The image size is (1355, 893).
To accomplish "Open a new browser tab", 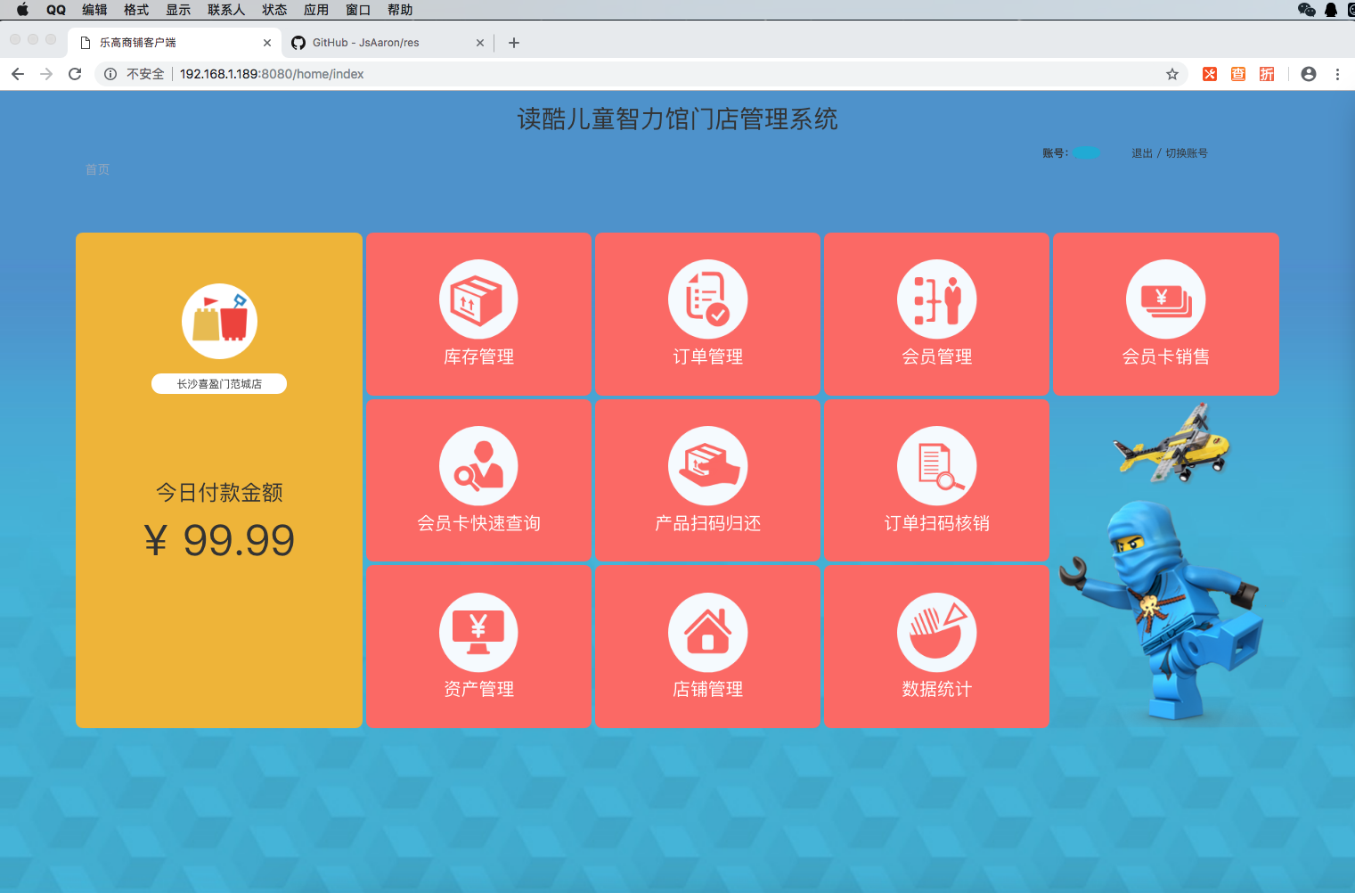I will tap(514, 43).
